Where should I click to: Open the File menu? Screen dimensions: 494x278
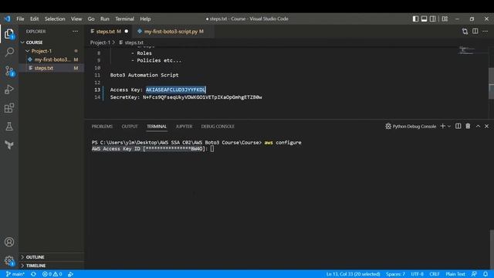pos(20,19)
